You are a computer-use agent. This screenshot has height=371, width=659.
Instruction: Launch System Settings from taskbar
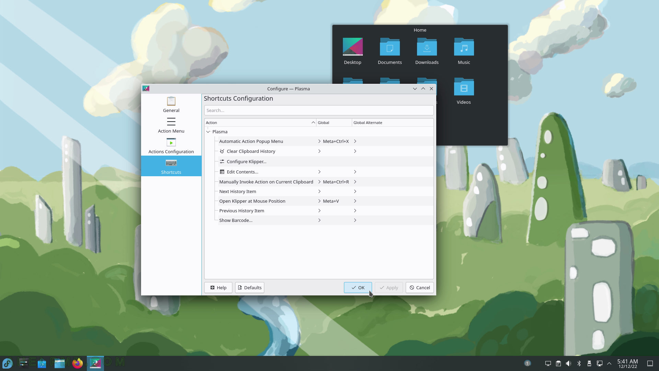pos(24,363)
